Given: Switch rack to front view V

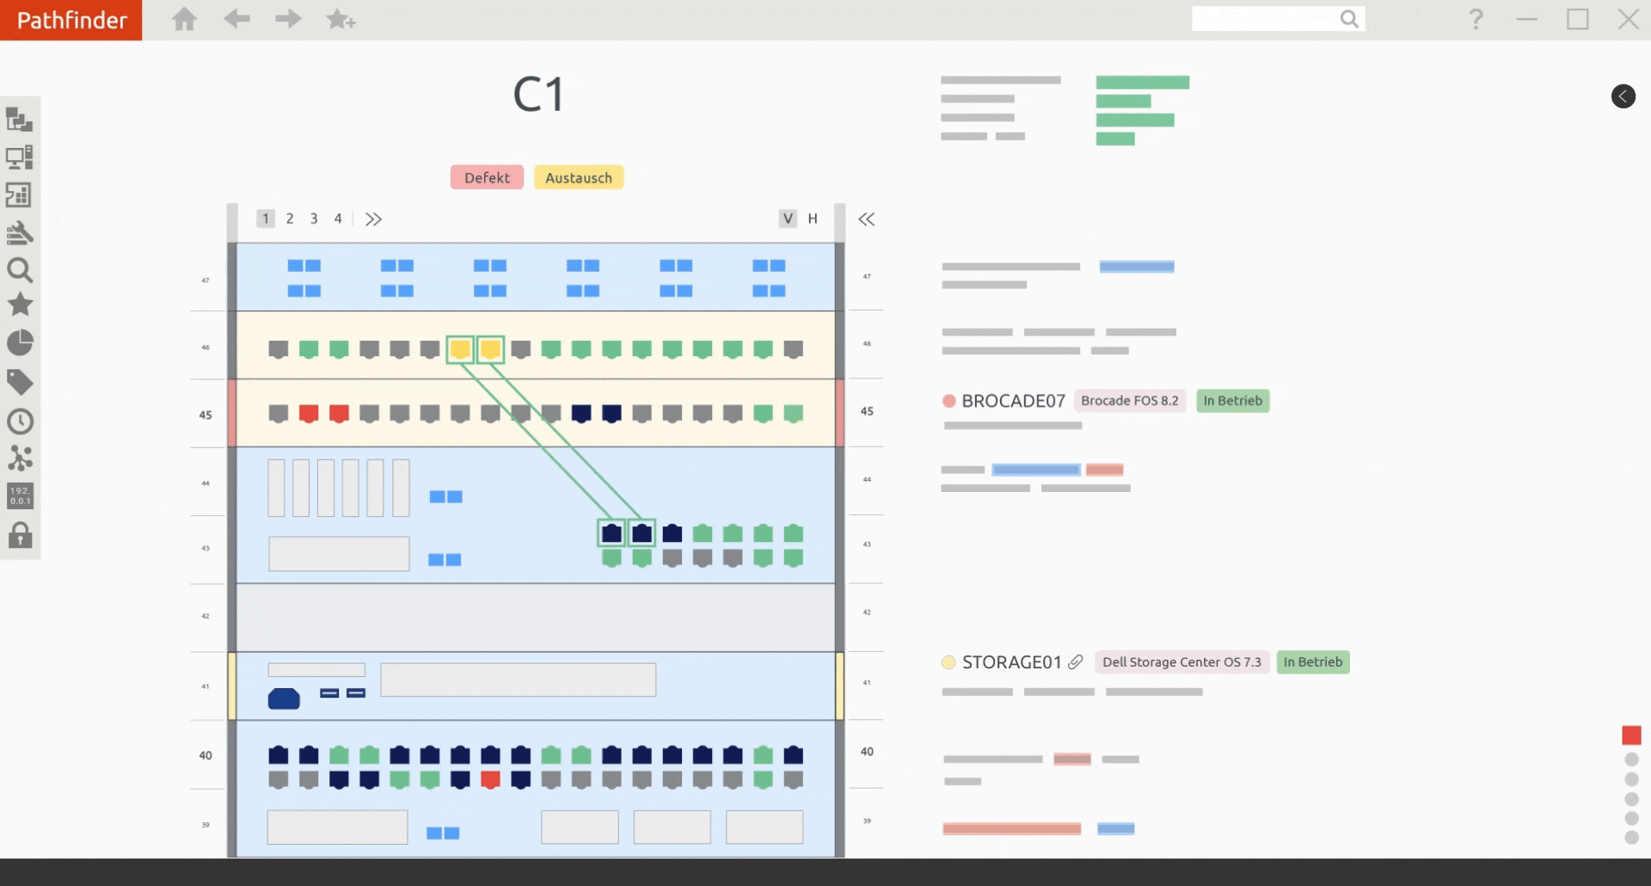Looking at the screenshot, I should point(788,218).
